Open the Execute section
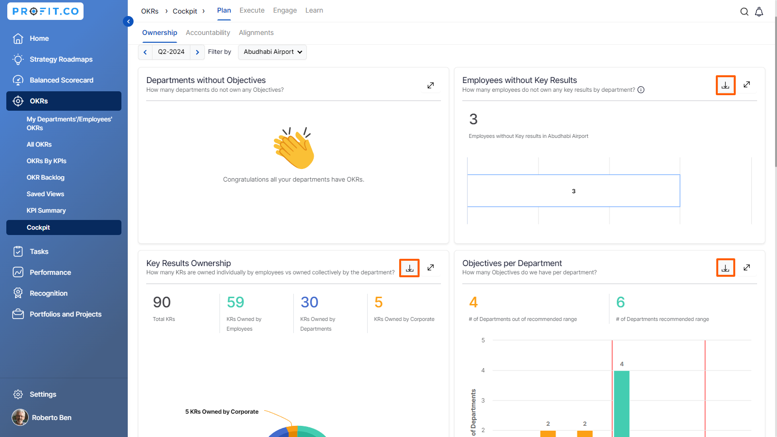The width and height of the screenshot is (777, 437). [252, 10]
